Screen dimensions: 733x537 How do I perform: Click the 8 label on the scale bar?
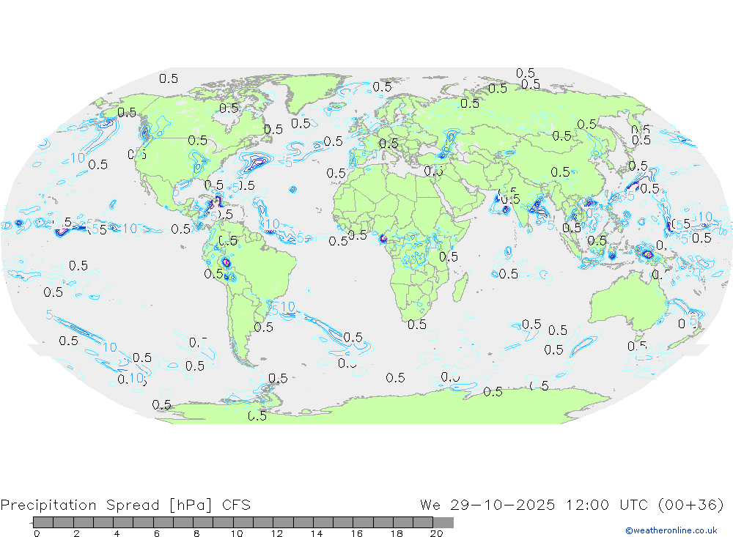coord(196,533)
